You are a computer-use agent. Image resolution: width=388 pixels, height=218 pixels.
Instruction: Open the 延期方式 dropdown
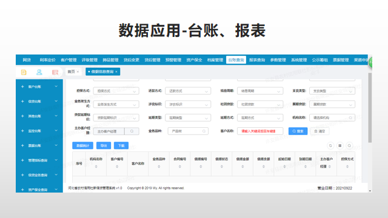coord(260,117)
